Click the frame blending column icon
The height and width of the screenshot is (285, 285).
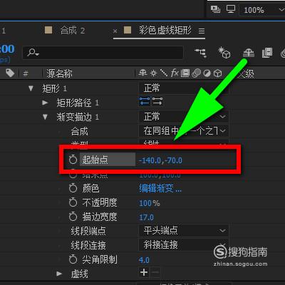point(185,73)
